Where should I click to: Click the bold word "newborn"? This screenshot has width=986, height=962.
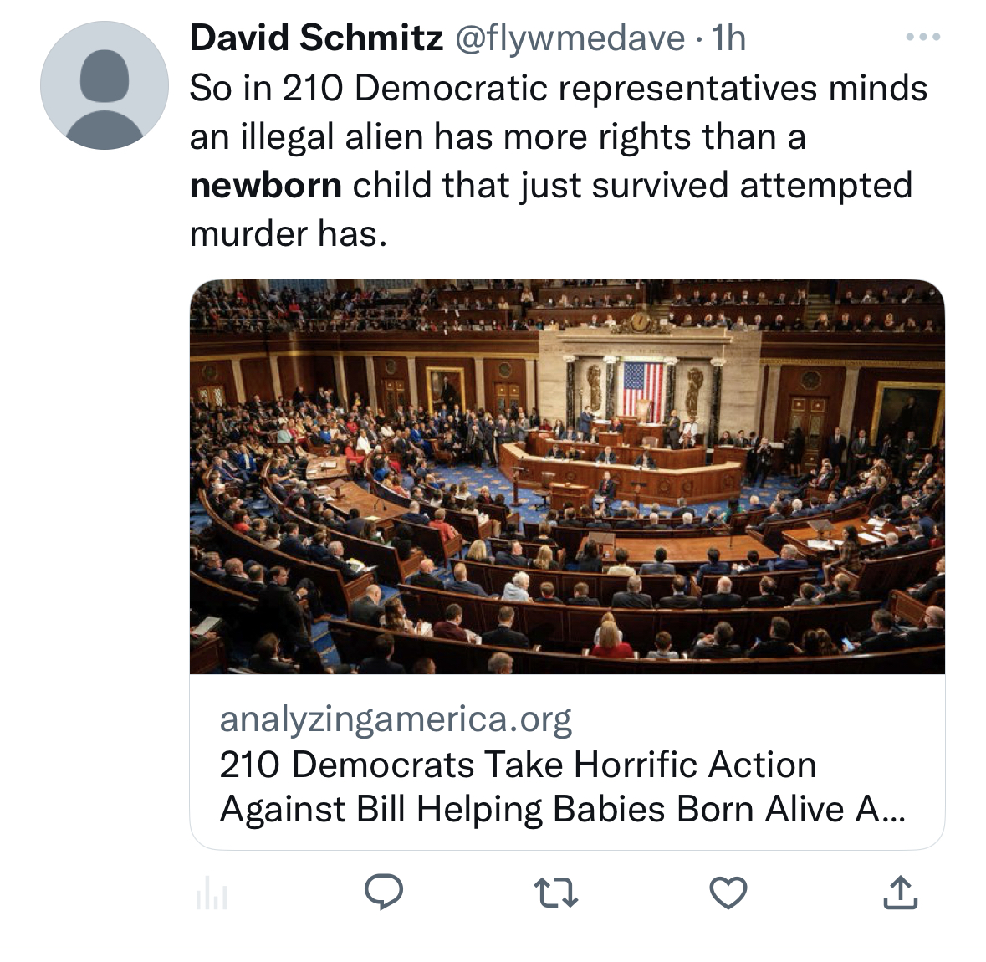(x=266, y=185)
